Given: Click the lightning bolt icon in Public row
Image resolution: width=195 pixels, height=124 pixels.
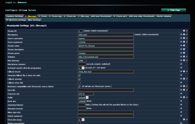Looking at the screenshot, I should [187, 97].
